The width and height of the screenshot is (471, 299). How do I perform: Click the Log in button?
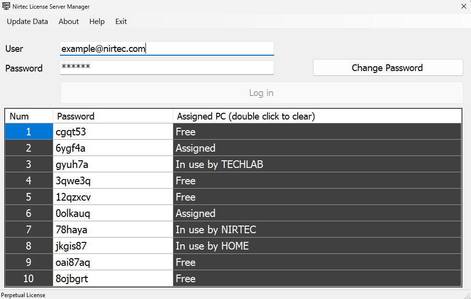point(261,93)
